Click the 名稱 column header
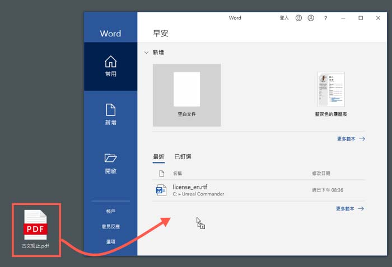 pyautogui.click(x=178, y=174)
